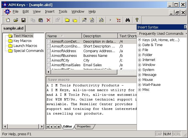Click the Paste clipboard icon
The height and width of the screenshot is (138, 188).
pyautogui.click(x=41, y=20)
